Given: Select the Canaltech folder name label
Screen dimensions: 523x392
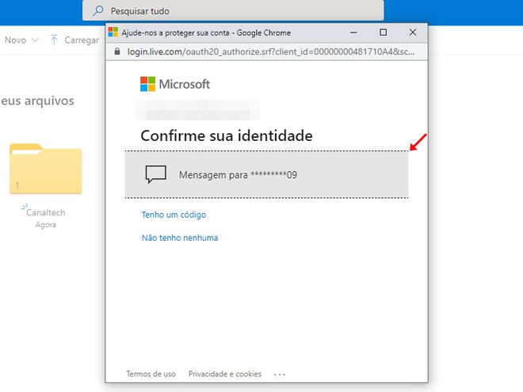Looking at the screenshot, I should click(46, 212).
